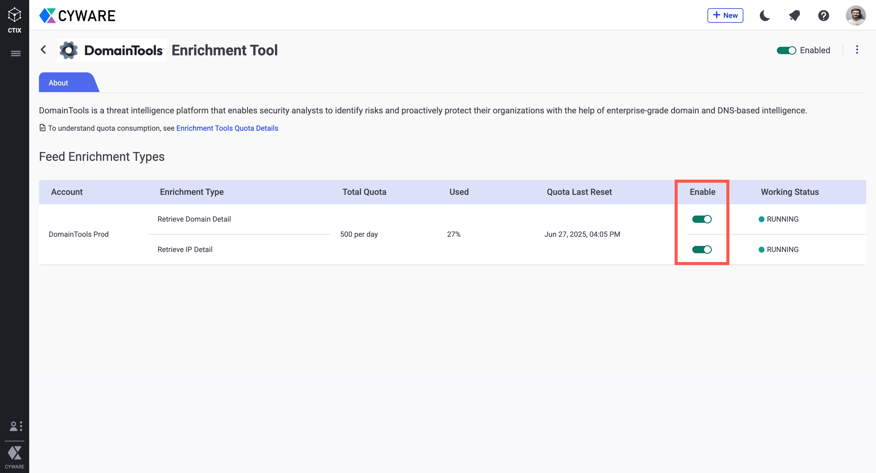Open the vertical three-dot options menu
This screenshot has height=473, width=876.
857,50
